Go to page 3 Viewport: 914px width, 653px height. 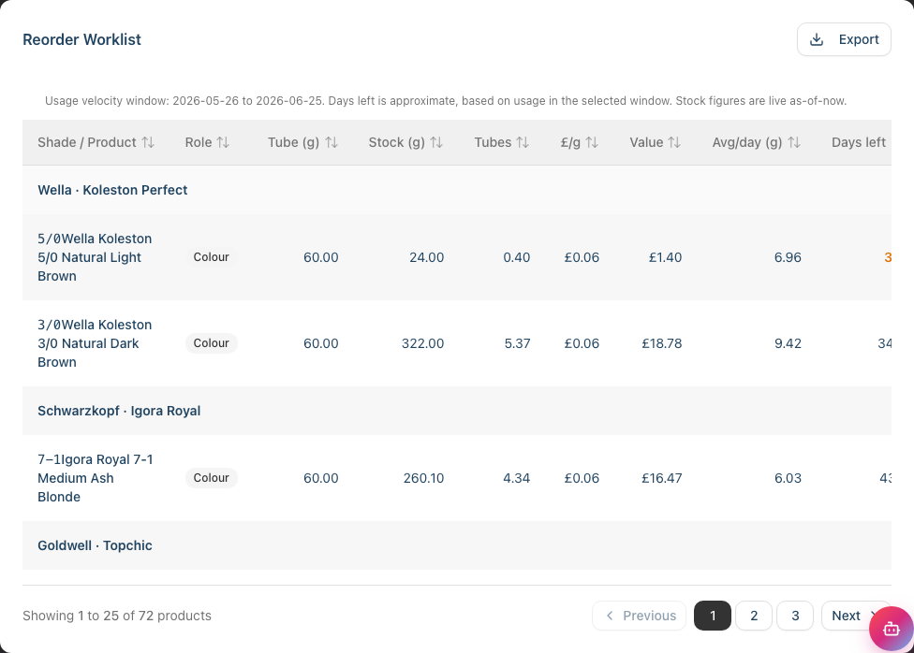coord(795,616)
